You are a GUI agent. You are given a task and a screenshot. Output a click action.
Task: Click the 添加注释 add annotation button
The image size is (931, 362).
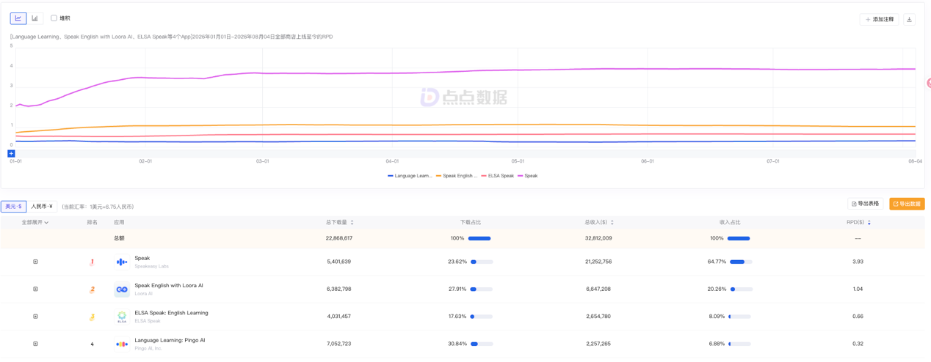[879, 20]
